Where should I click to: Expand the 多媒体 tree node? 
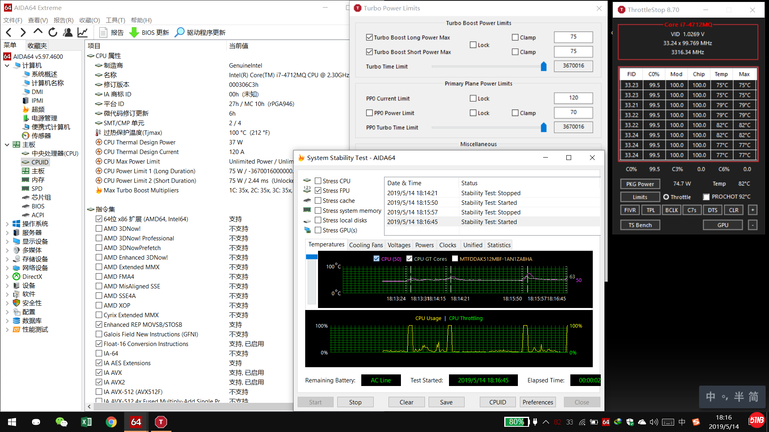(7, 250)
